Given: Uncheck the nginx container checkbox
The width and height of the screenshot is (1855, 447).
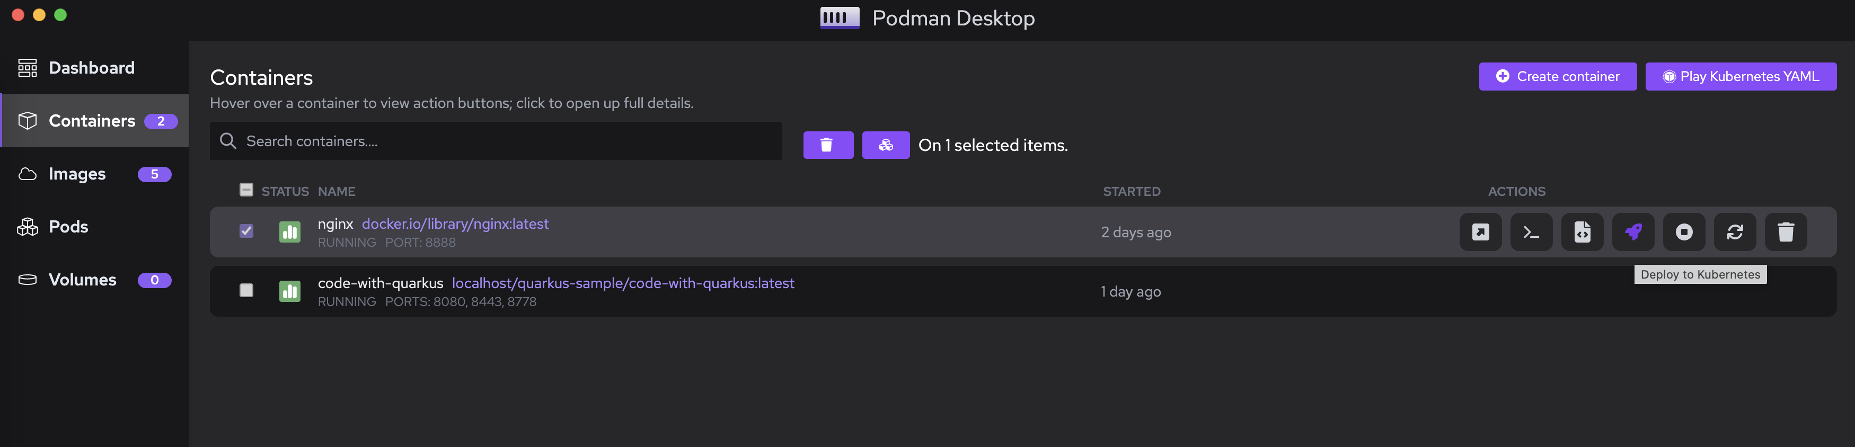Looking at the screenshot, I should click(246, 231).
